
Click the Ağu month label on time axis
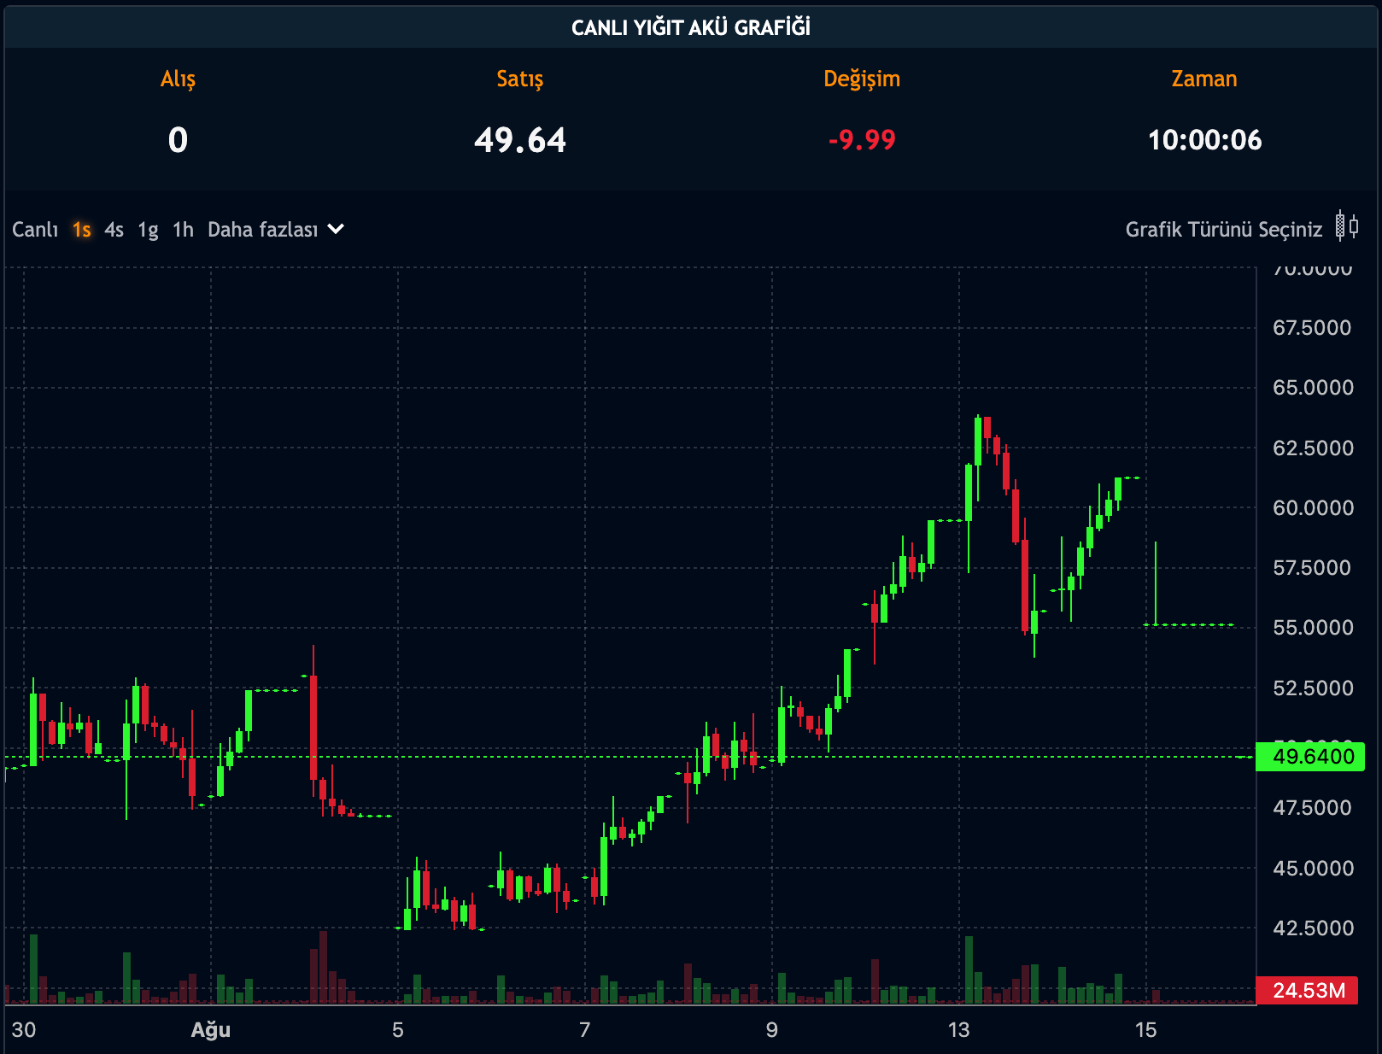click(x=211, y=1030)
